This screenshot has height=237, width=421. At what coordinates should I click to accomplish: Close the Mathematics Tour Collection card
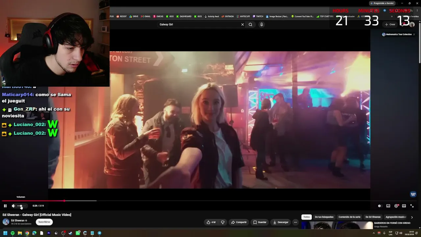point(414,34)
